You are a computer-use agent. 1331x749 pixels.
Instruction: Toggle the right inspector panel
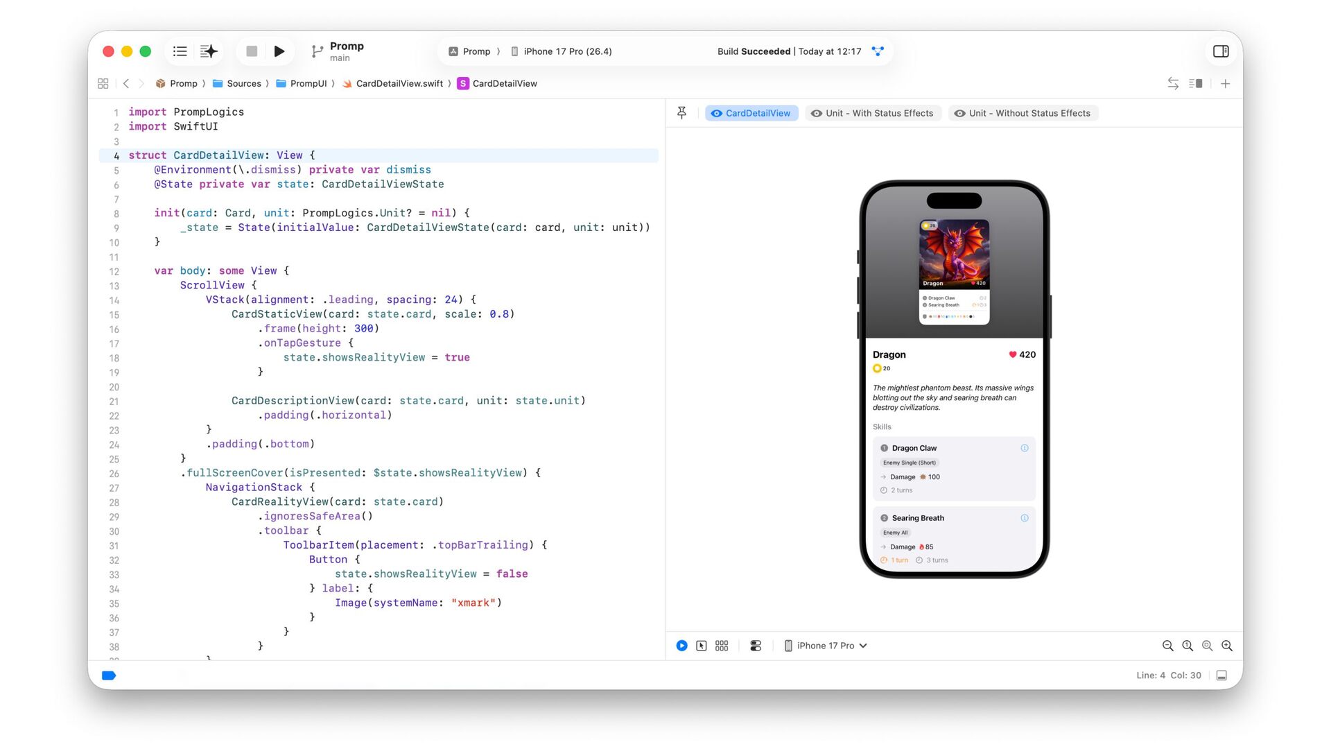1221,51
